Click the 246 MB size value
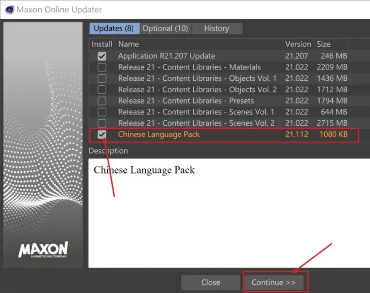370x293 pixels. [334, 56]
